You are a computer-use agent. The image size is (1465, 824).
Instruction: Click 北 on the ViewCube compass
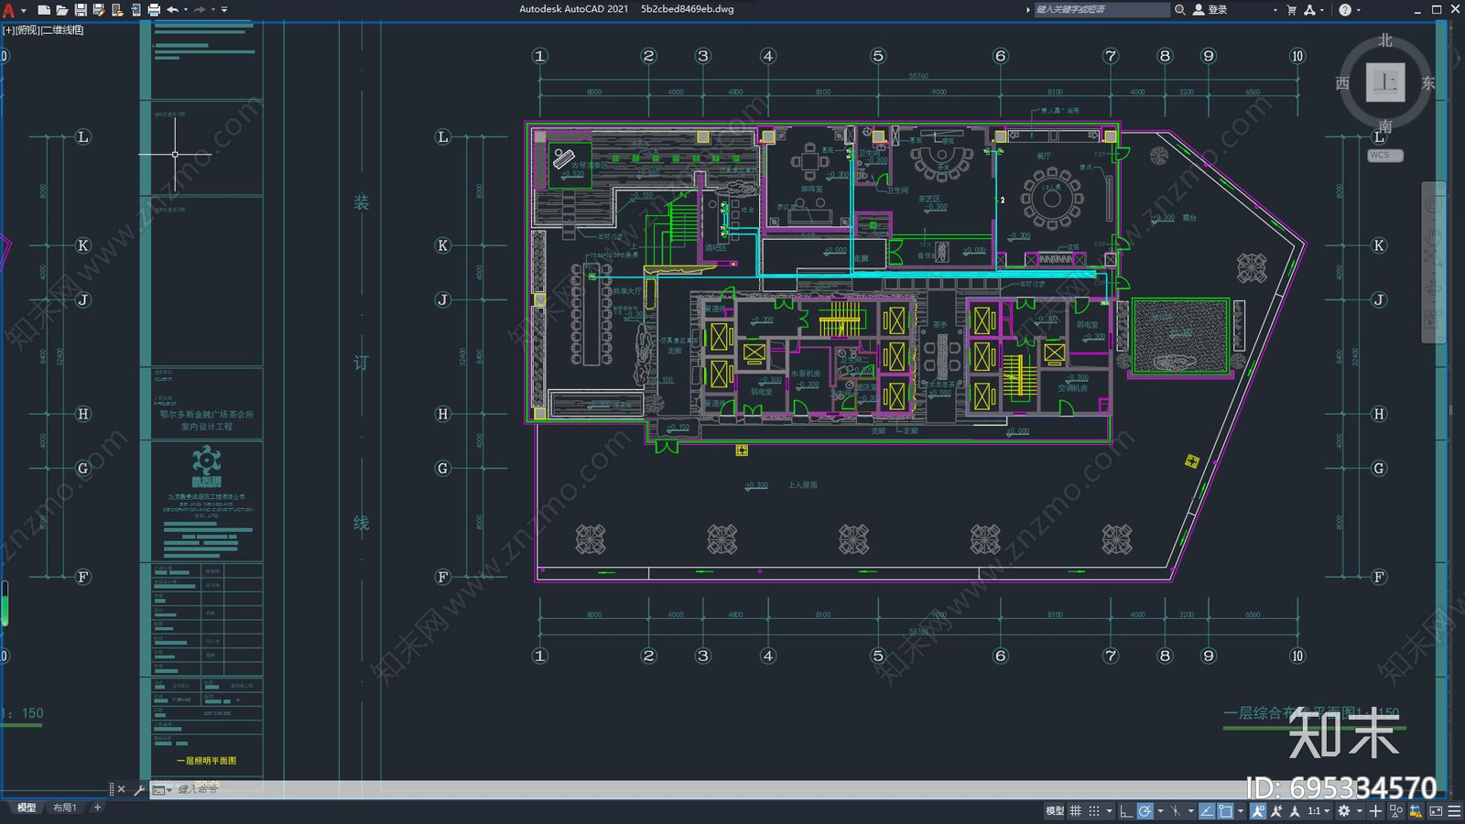[x=1385, y=40]
